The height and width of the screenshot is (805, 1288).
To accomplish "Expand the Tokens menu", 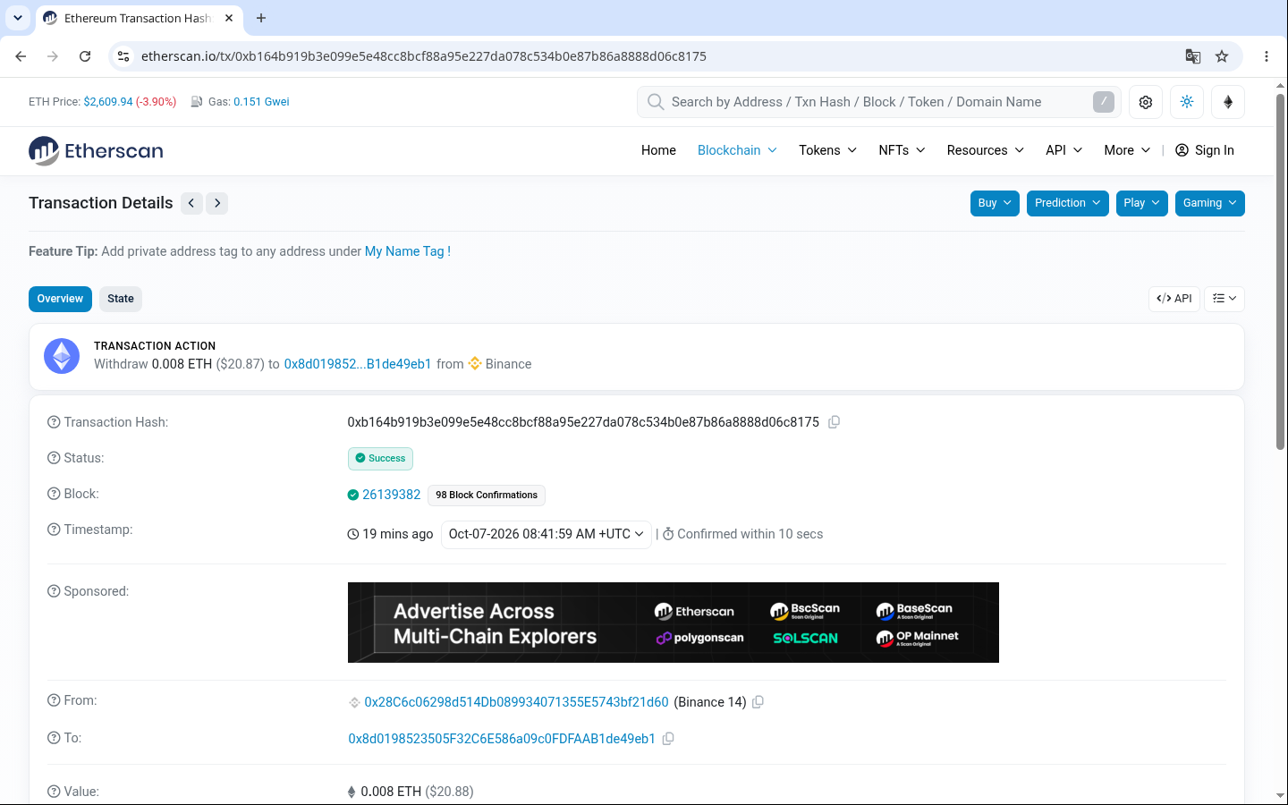I will coord(827,150).
